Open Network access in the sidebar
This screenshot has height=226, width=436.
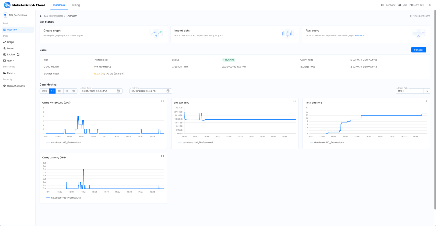click(17, 86)
